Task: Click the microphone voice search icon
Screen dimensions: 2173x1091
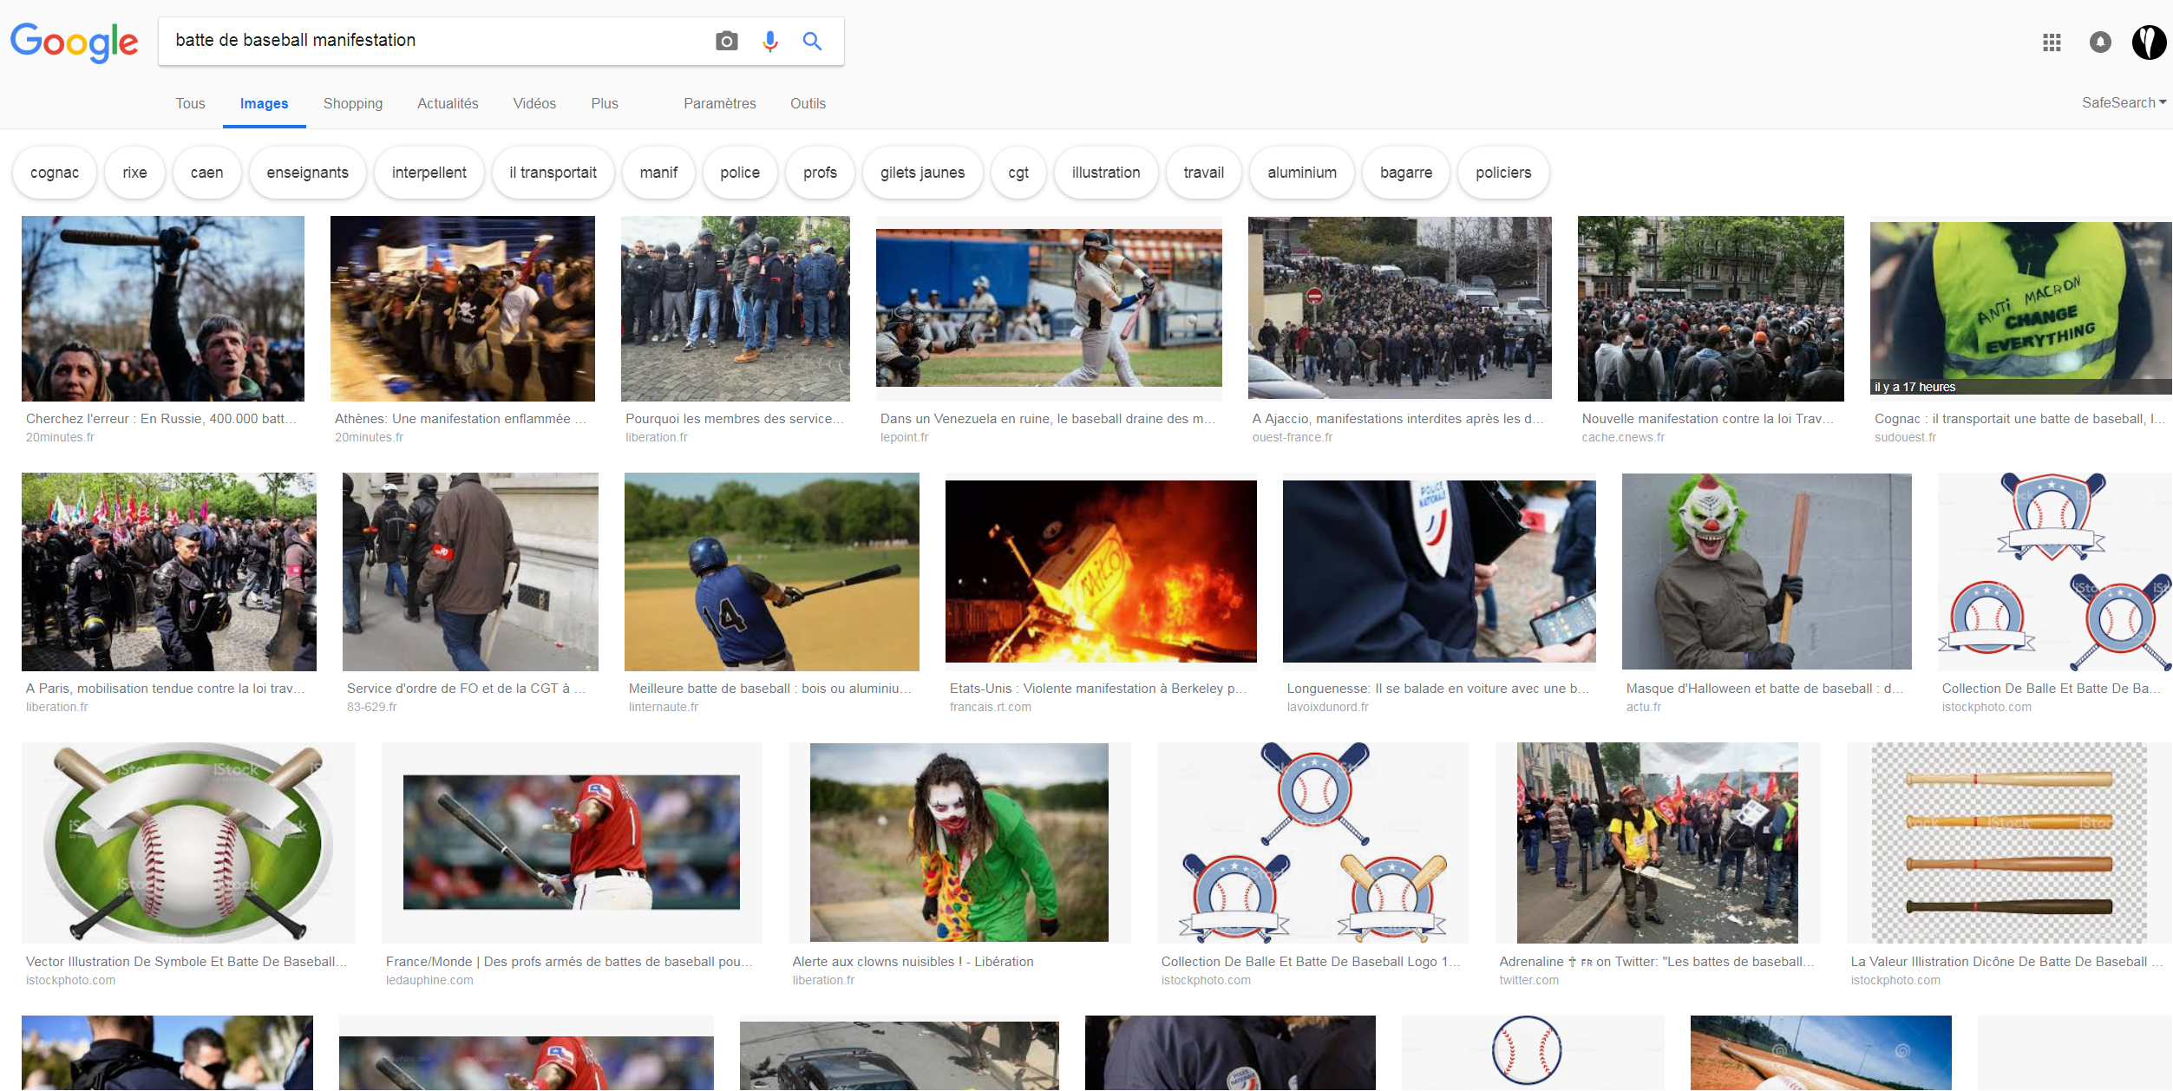Action: [769, 41]
